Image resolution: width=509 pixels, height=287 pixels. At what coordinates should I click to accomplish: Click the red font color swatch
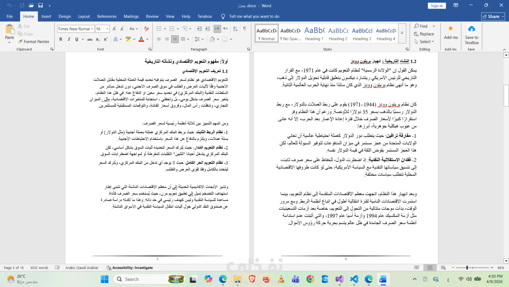pyautogui.click(x=141, y=39)
